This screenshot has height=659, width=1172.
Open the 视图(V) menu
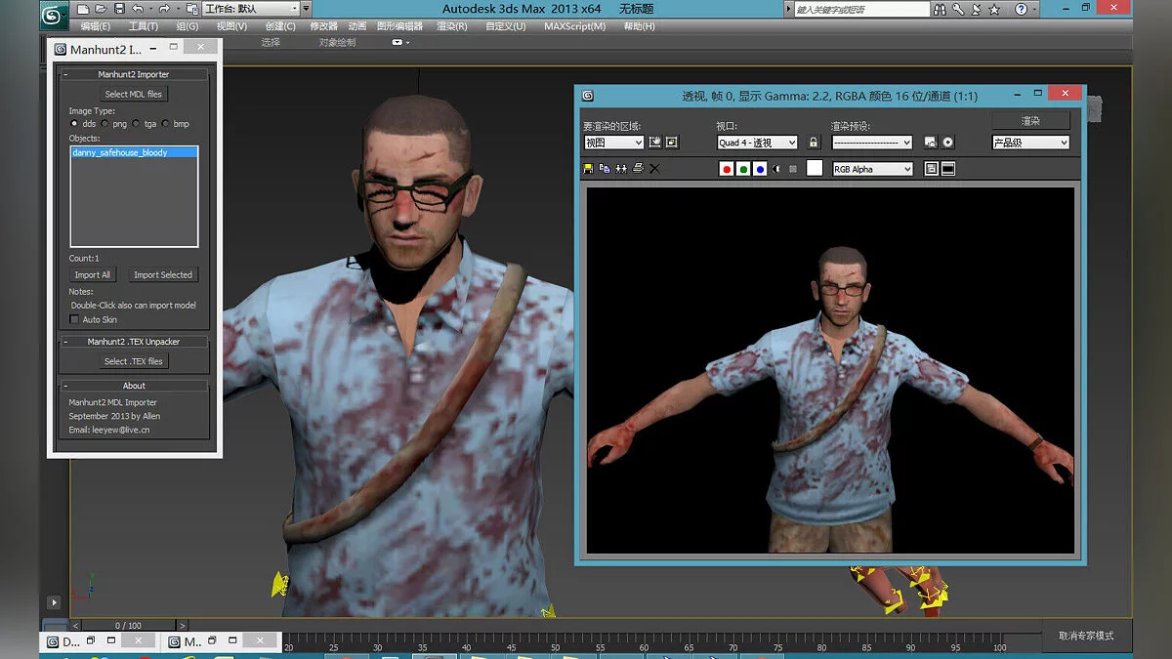click(231, 26)
